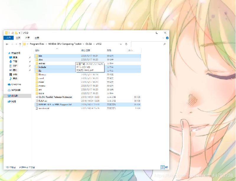
Task: Click CUDA in the breadcrumb path
Action: pos(89,44)
